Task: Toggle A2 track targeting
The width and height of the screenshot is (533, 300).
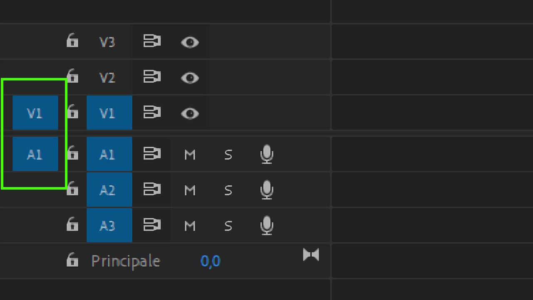Action: 109,190
